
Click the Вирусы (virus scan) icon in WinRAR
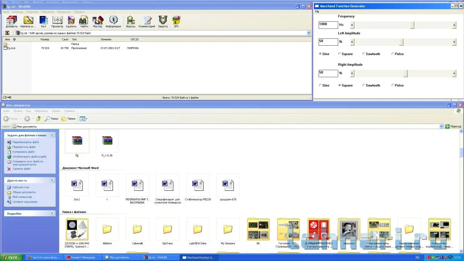click(x=130, y=22)
